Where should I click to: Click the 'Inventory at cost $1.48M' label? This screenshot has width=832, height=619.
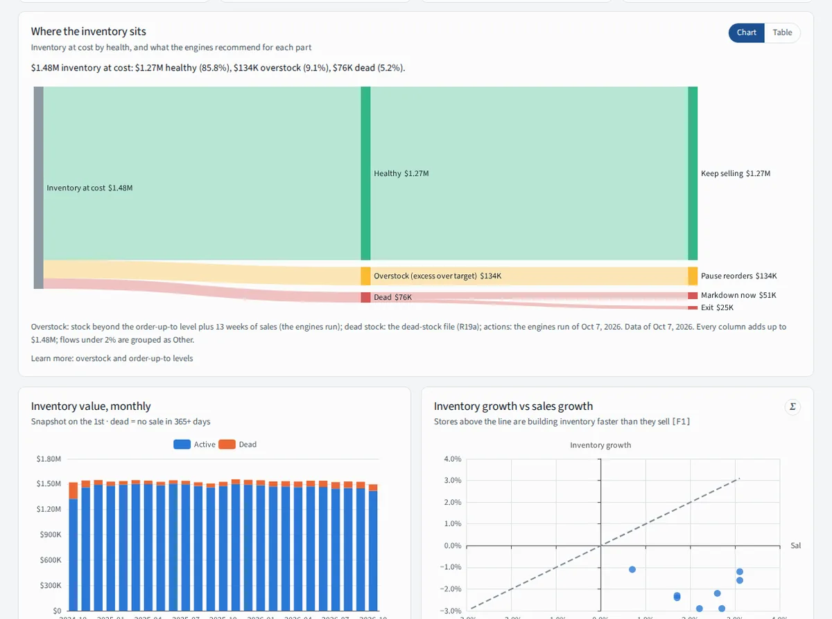[x=89, y=188]
